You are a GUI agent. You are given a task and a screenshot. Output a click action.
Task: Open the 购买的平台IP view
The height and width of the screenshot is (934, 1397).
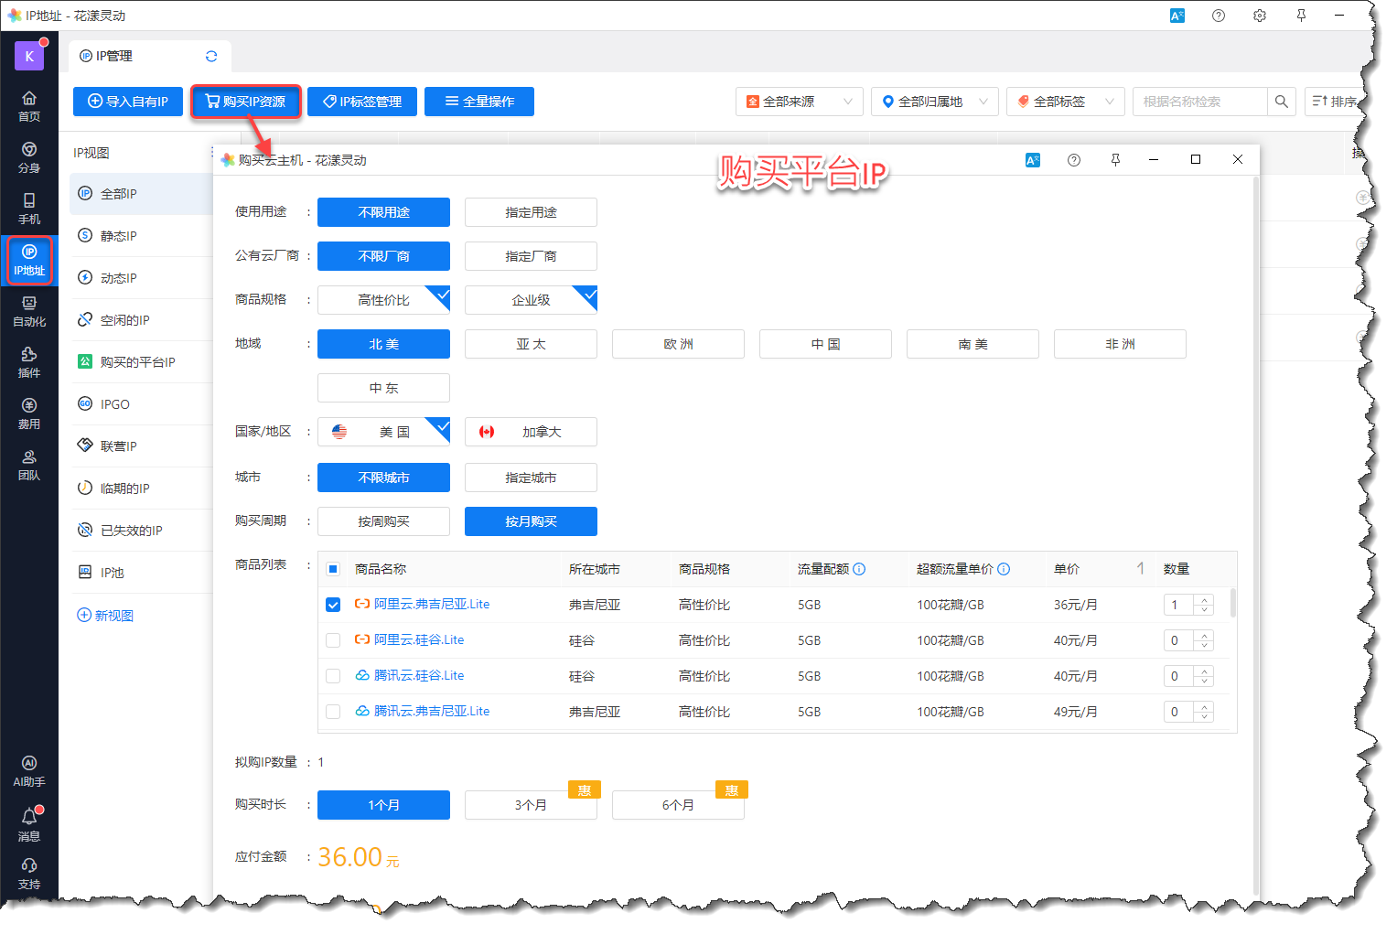pyautogui.click(x=141, y=362)
